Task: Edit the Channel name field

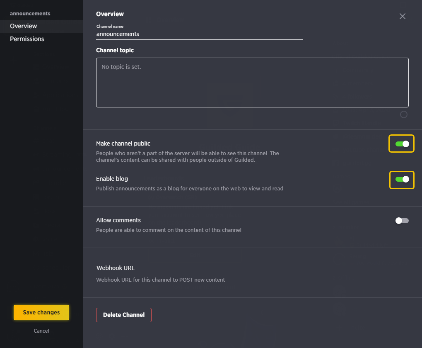Action: (200, 34)
